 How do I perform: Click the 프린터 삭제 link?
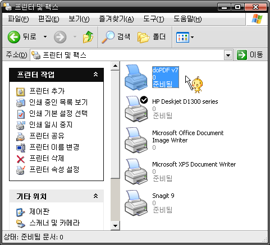47,158
